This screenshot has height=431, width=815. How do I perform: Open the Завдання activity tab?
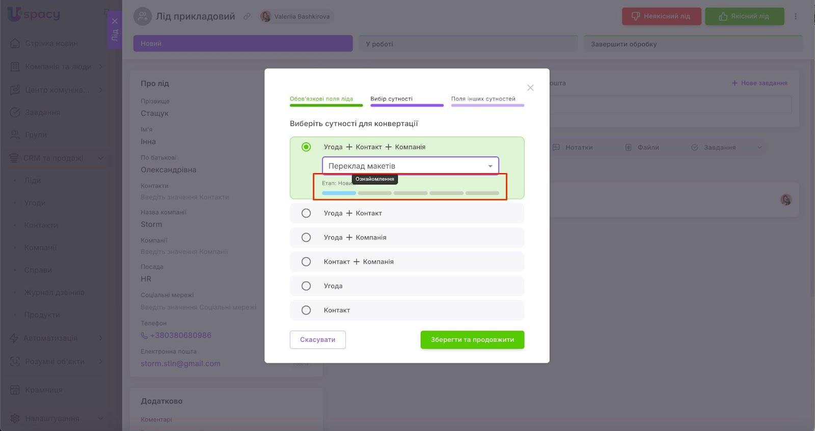713,147
